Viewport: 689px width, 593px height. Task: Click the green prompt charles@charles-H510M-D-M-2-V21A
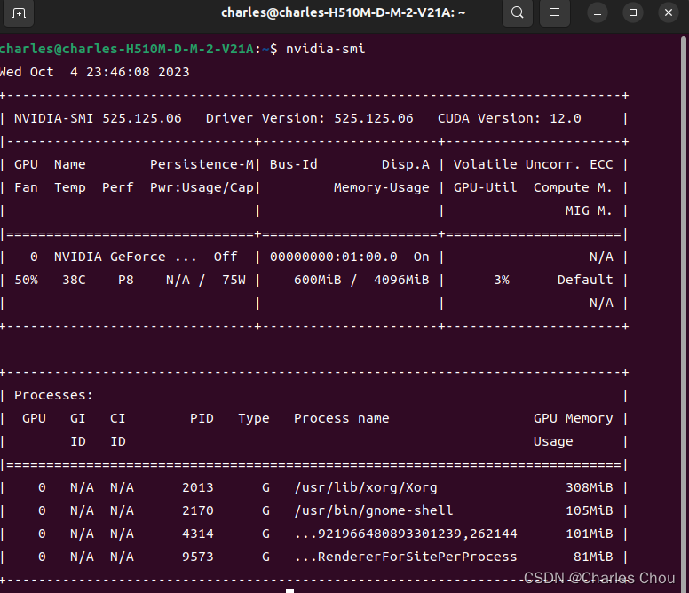tap(127, 49)
